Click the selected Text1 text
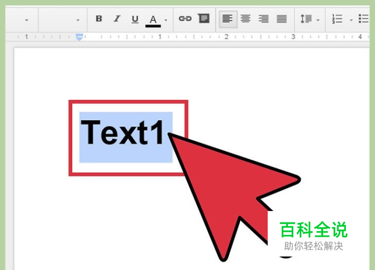 [122, 133]
